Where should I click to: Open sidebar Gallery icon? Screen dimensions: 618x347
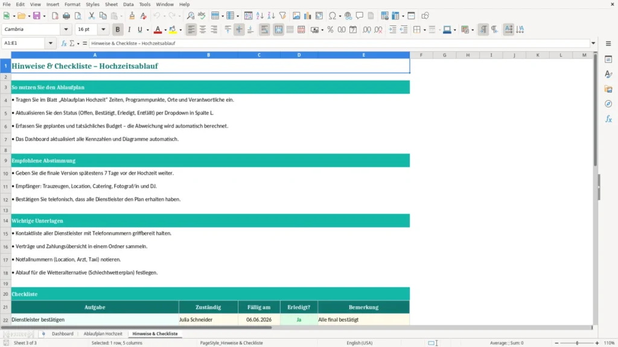pos(608,89)
